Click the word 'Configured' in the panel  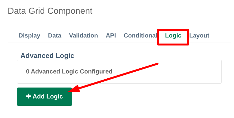(x=96, y=72)
